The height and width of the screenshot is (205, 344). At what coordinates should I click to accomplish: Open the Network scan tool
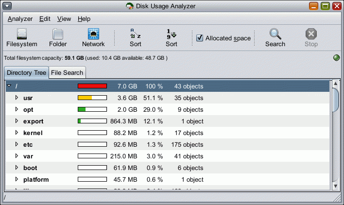pyautogui.click(x=93, y=34)
